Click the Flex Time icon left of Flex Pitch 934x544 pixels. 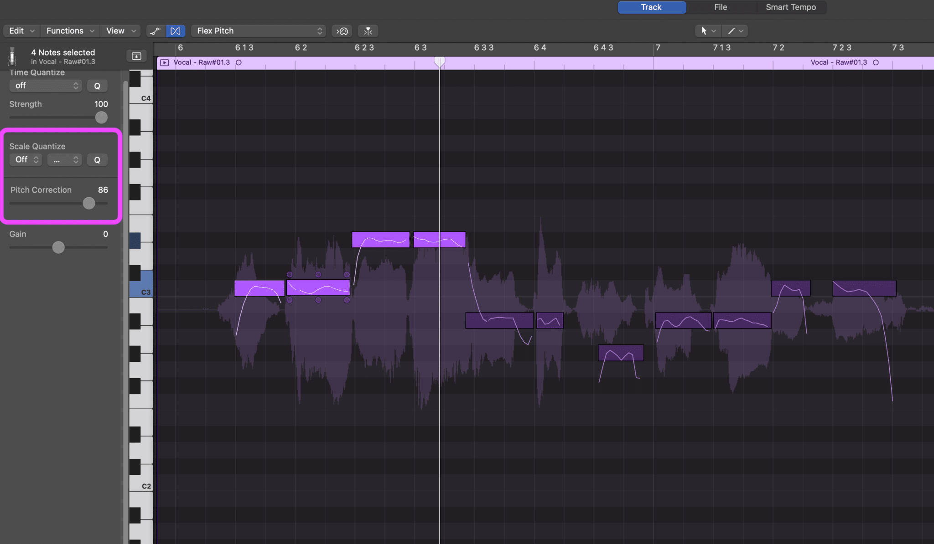pos(156,31)
